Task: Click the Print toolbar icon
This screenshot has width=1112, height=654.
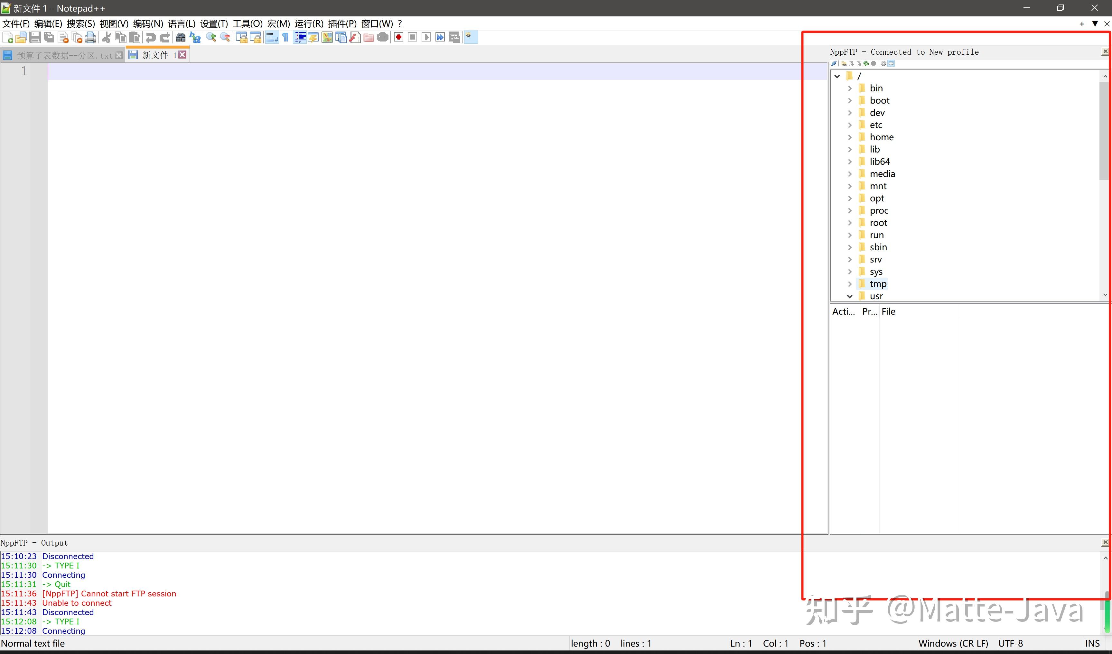Action: click(90, 38)
